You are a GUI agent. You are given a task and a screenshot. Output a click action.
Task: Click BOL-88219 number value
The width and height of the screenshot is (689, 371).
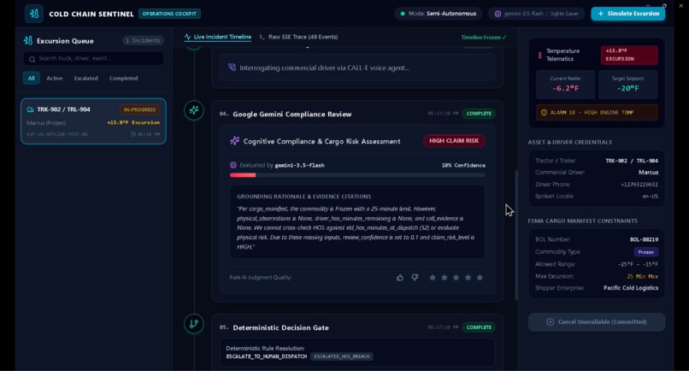pyautogui.click(x=644, y=239)
